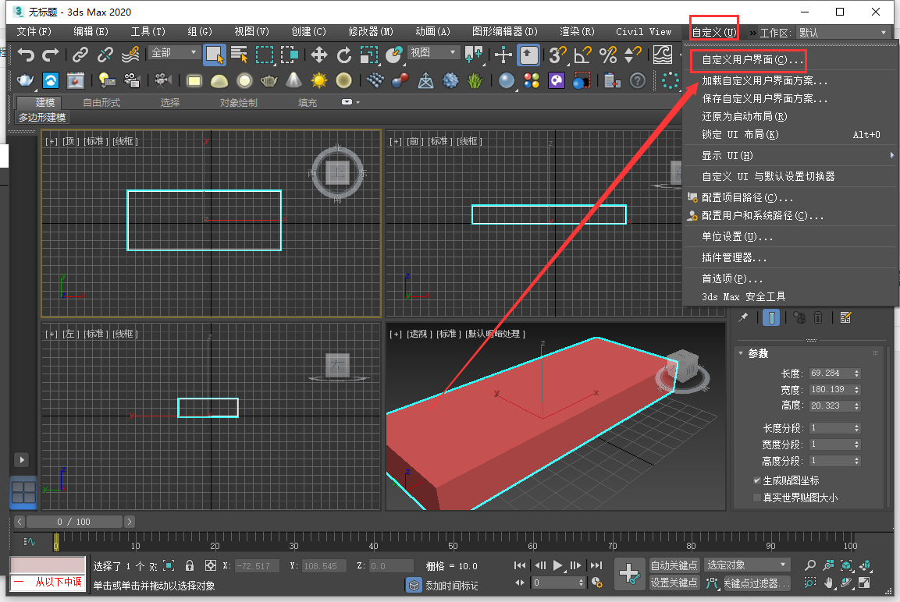Step the 宽度 spinner arrows
This screenshot has width=900, height=602.
tap(857, 390)
